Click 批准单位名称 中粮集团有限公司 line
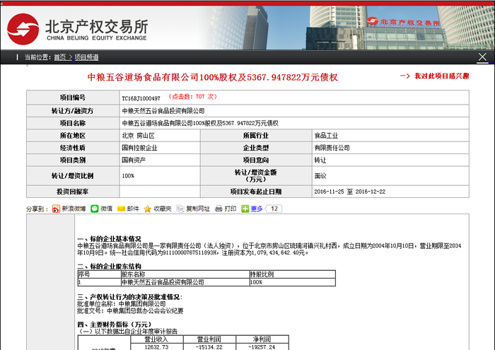The height and width of the screenshot is (350, 495). [x=122, y=303]
